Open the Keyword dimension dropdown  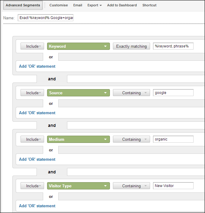tap(78, 46)
